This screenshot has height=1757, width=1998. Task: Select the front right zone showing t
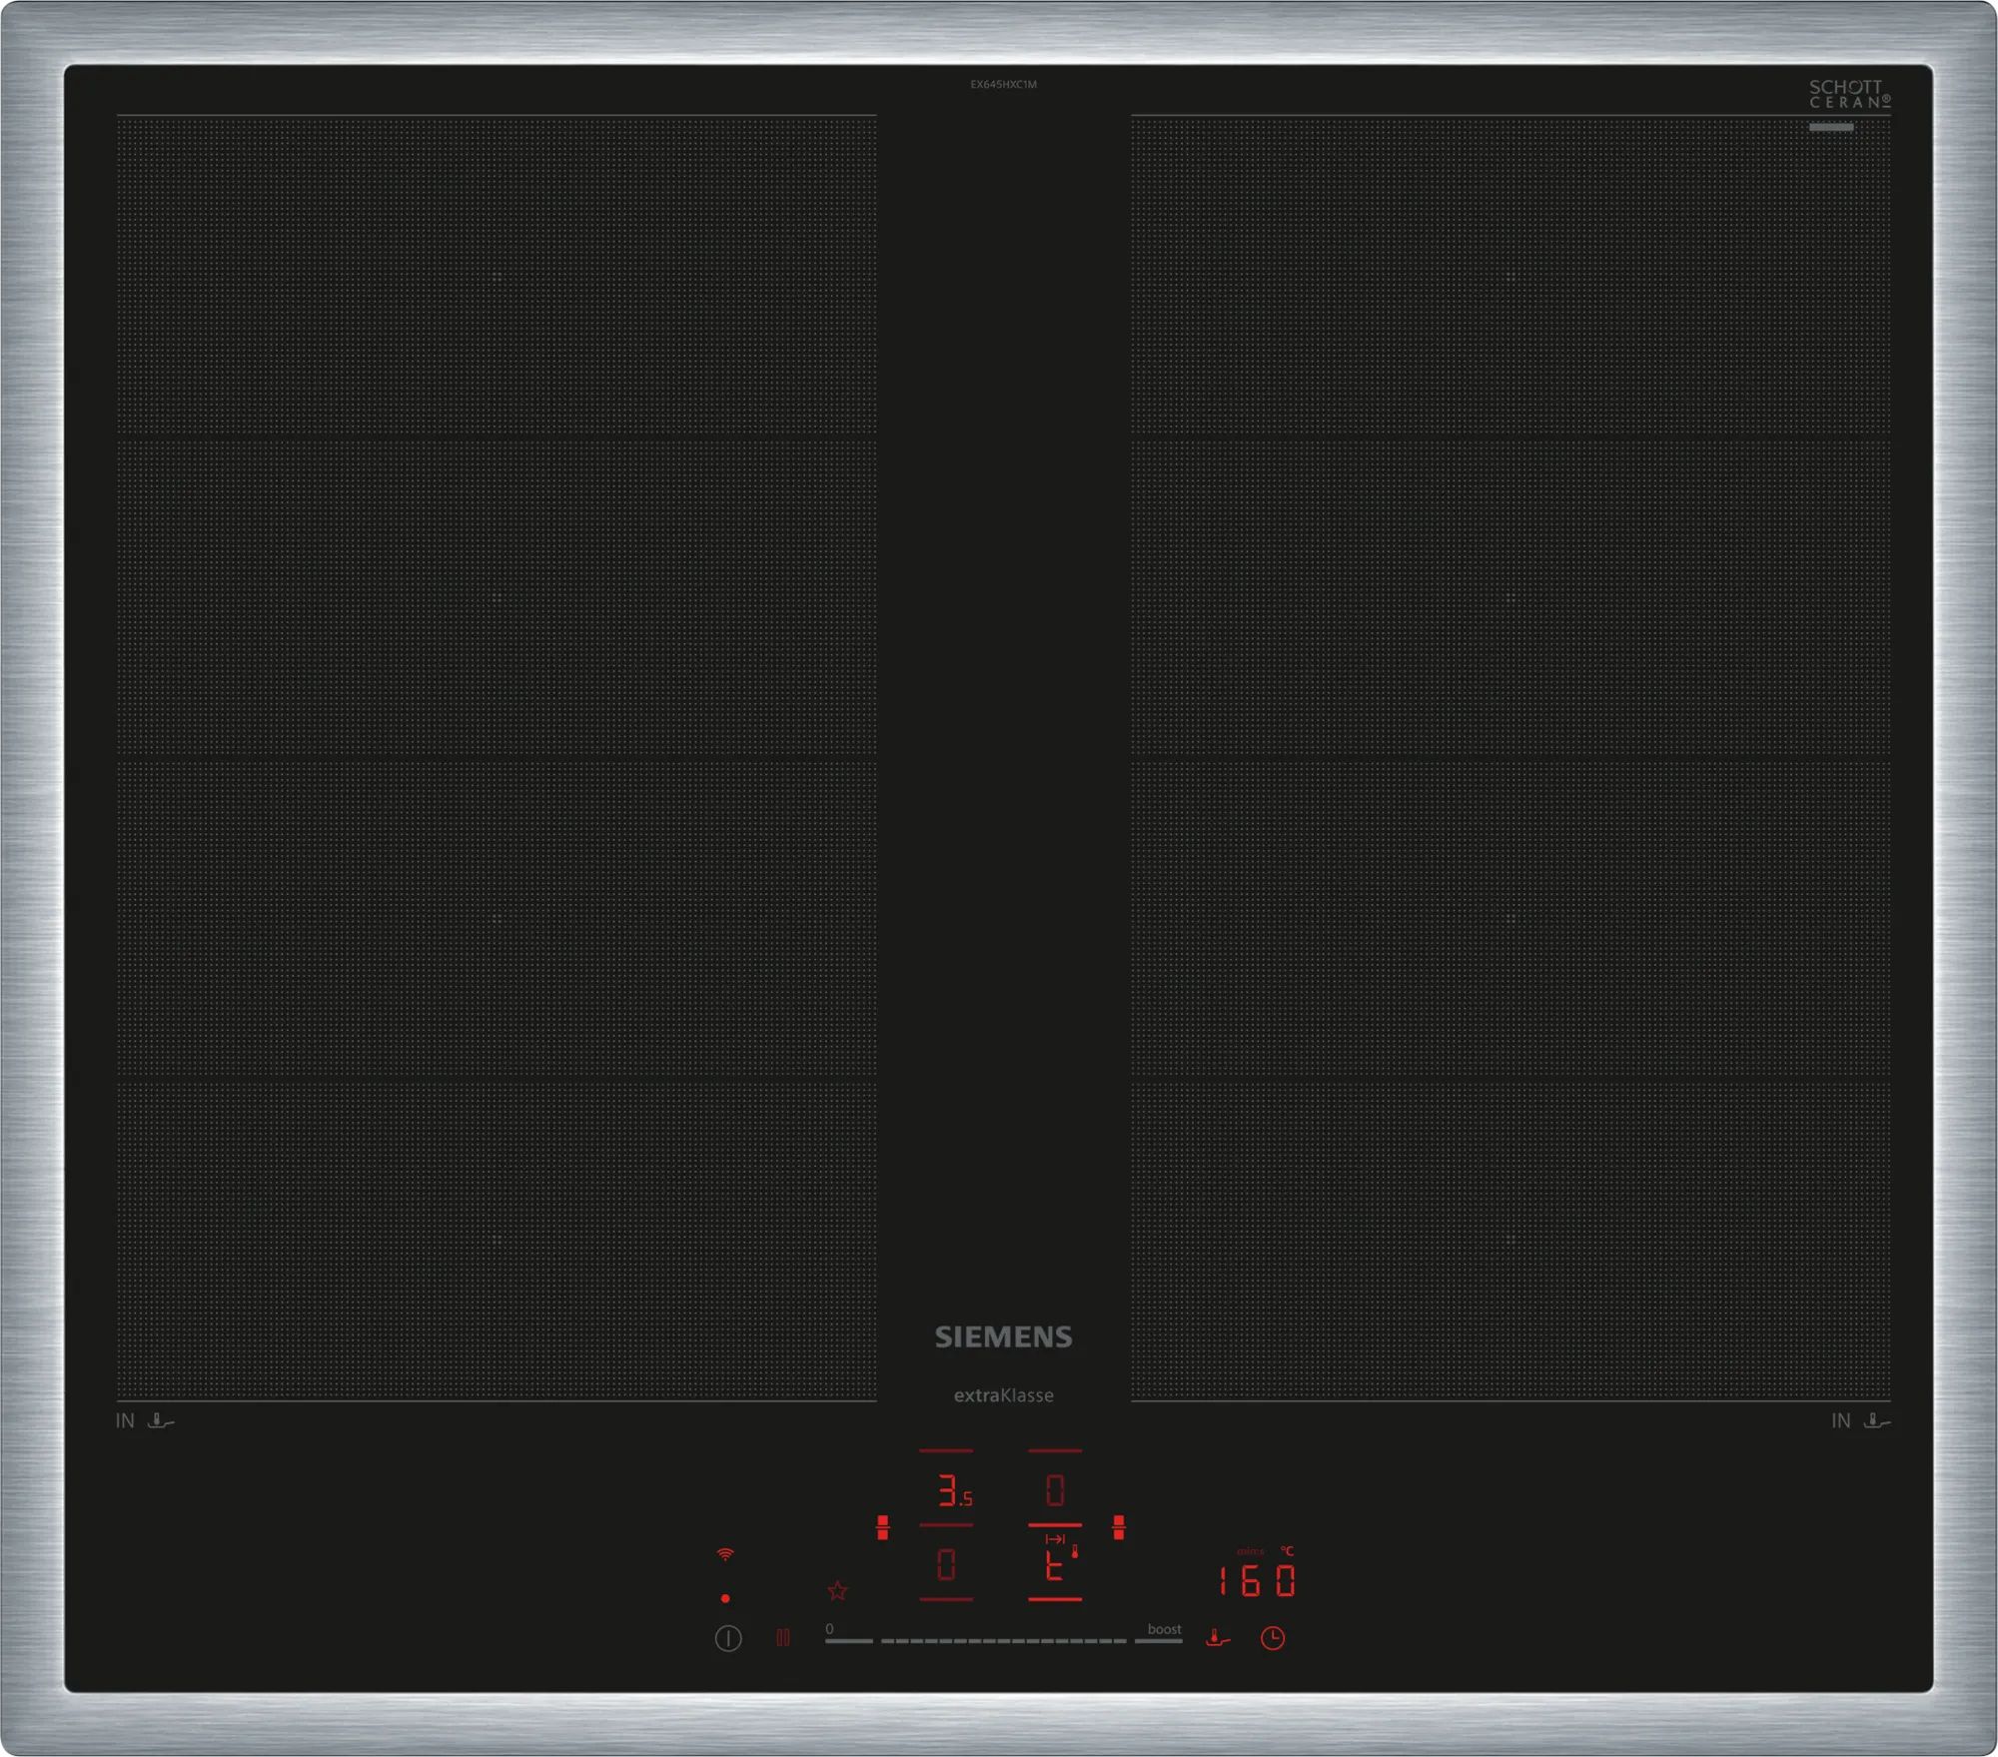[1055, 1565]
